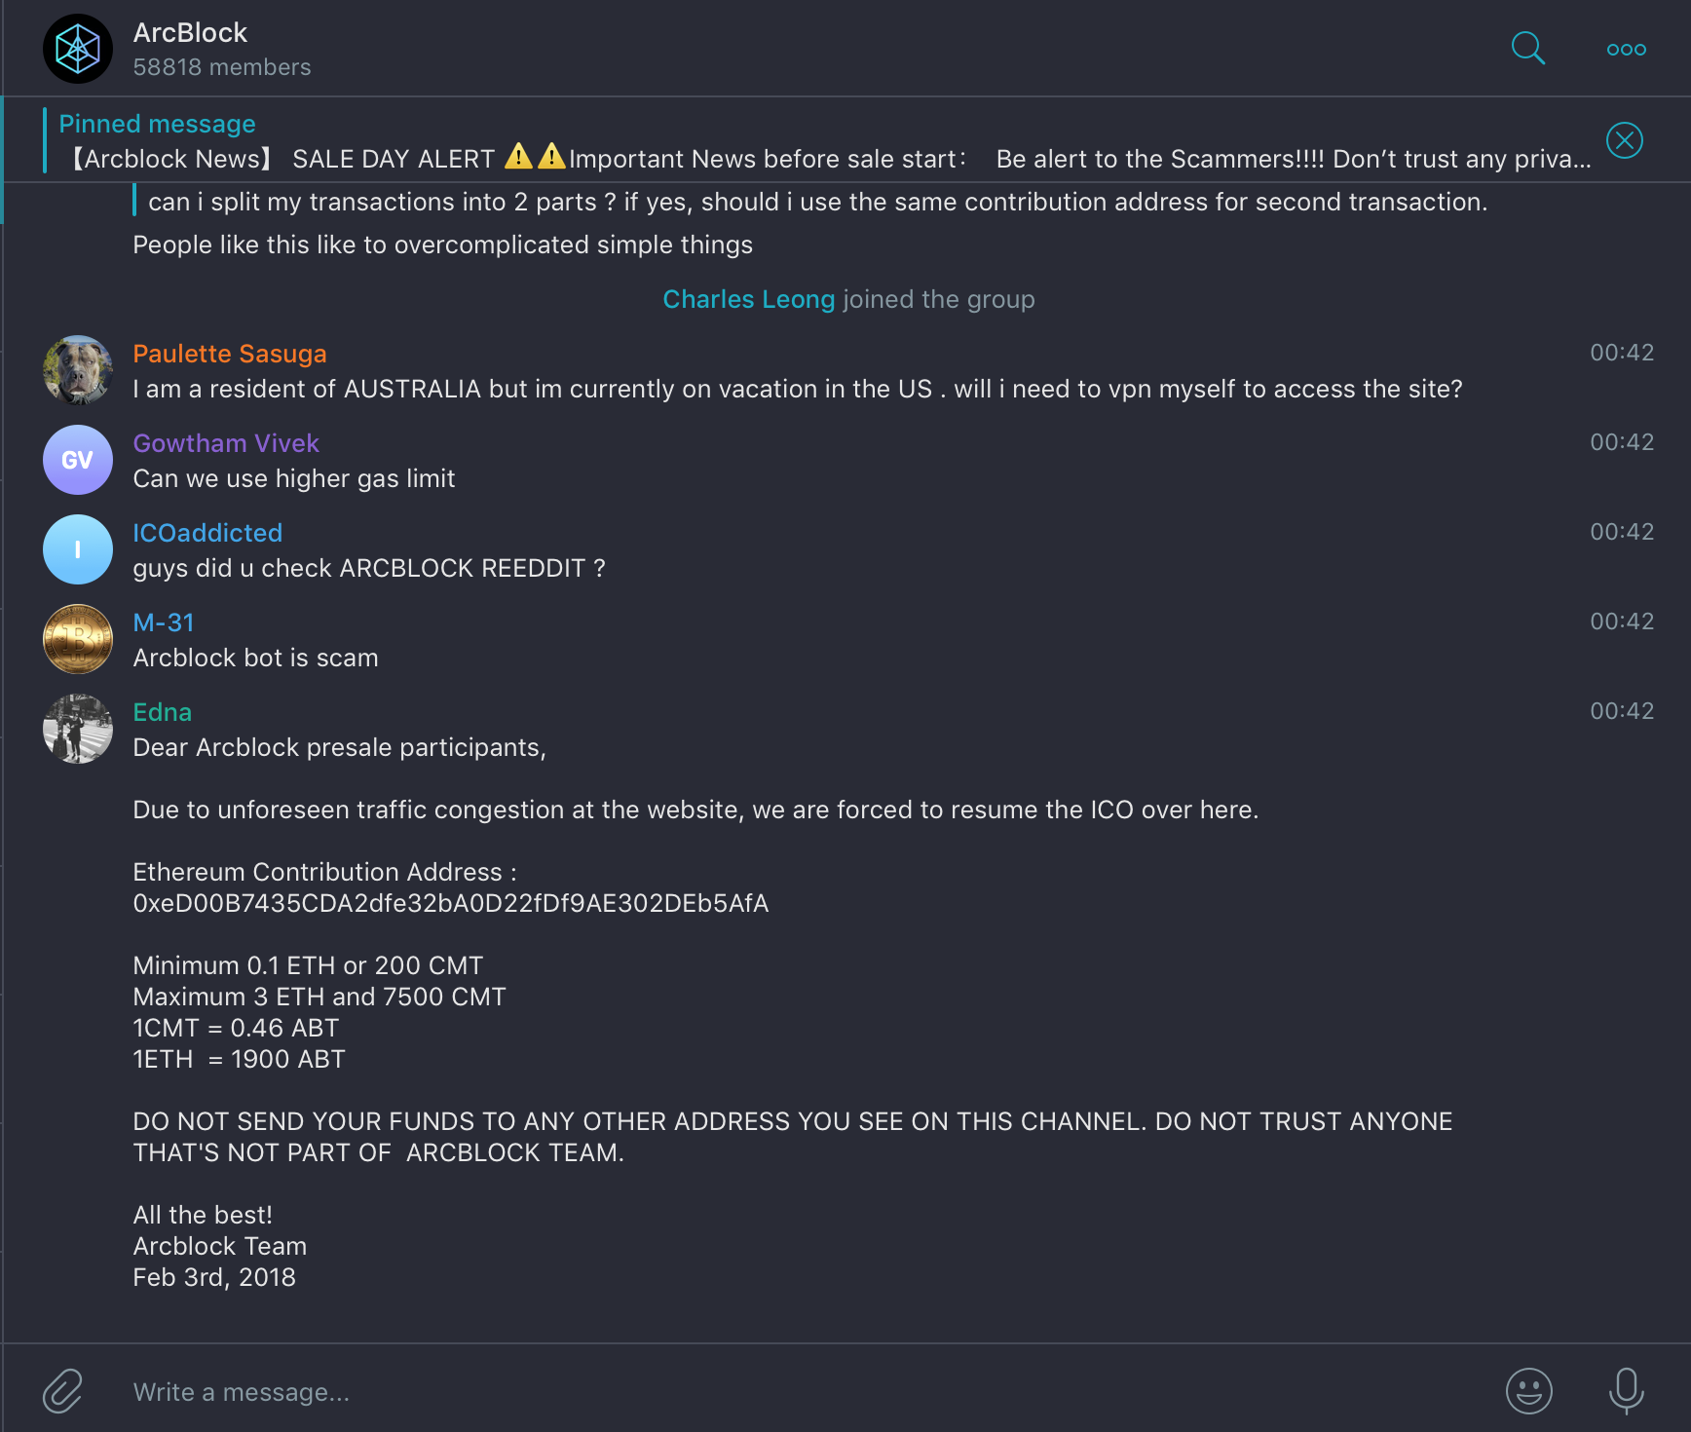Select the ArcBlock group title

click(190, 32)
